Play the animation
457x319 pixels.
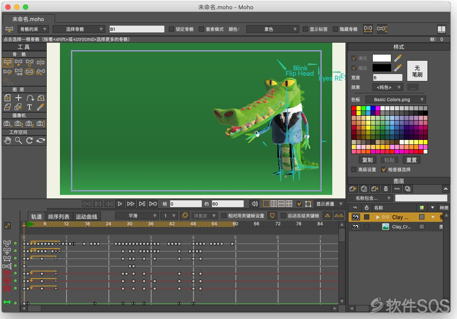tap(120, 204)
